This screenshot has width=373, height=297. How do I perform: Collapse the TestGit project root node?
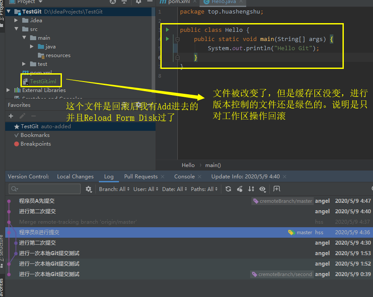pos(9,11)
